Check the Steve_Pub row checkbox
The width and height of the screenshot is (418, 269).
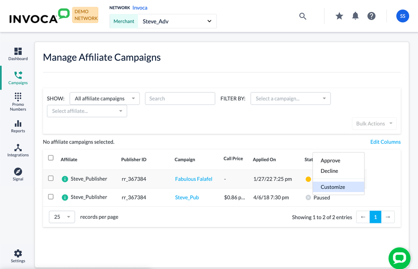point(51,197)
